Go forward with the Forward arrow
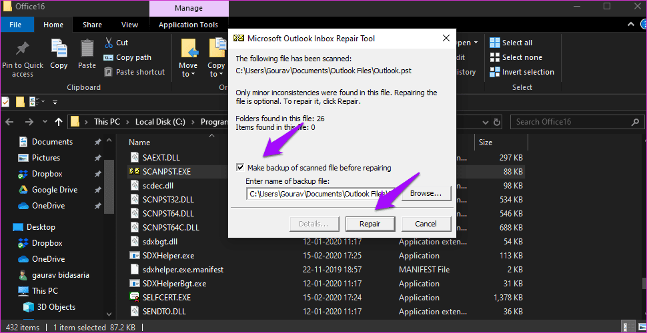The width and height of the screenshot is (647, 333). [x=29, y=122]
